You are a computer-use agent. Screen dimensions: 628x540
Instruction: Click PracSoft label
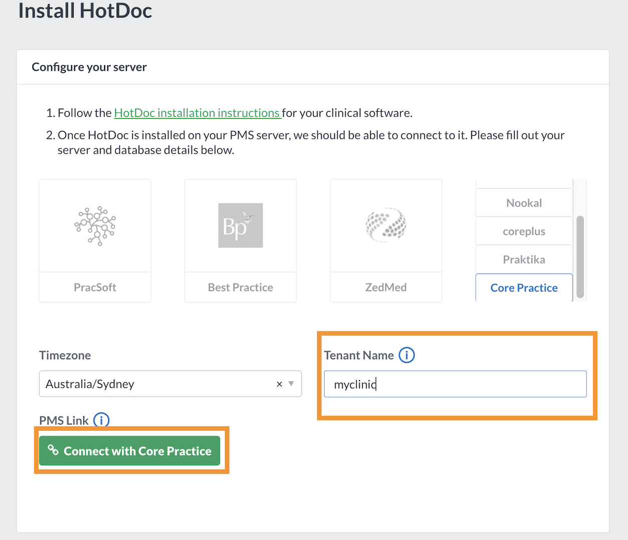point(95,288)
